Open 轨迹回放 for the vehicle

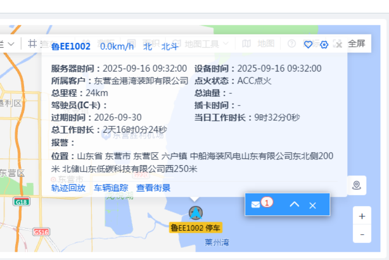(68, 188)
